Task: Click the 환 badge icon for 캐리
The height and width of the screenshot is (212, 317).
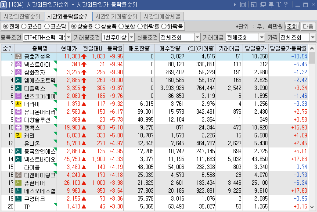Action: [18, 135]
